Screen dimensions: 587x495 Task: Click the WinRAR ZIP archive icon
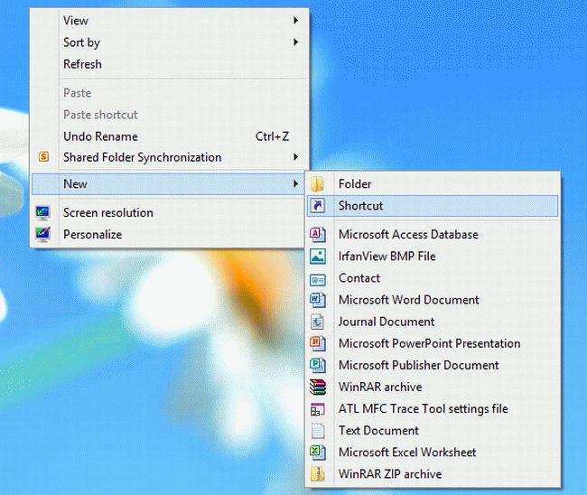coord(318,474)
